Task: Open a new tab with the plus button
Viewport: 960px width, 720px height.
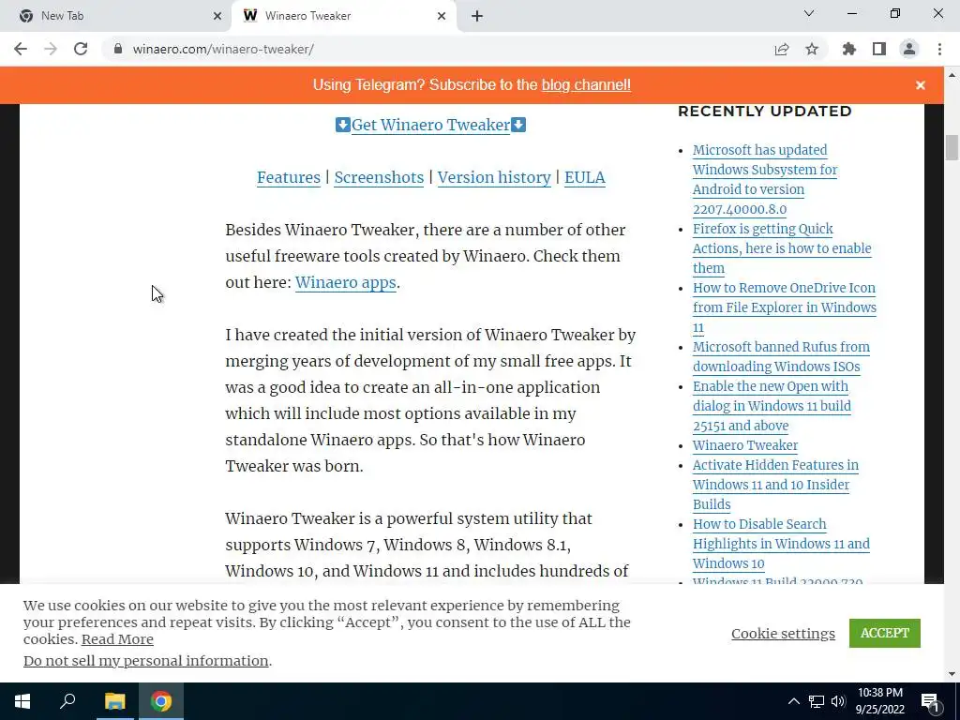Action: [x=477, y=16]
